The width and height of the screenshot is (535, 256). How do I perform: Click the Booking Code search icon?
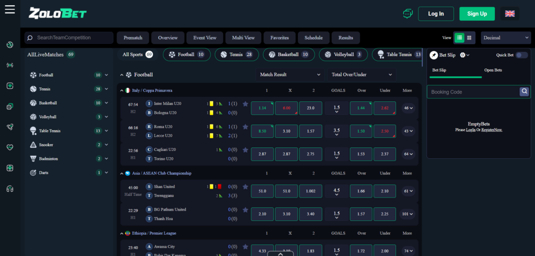click(x=524, y=92)
